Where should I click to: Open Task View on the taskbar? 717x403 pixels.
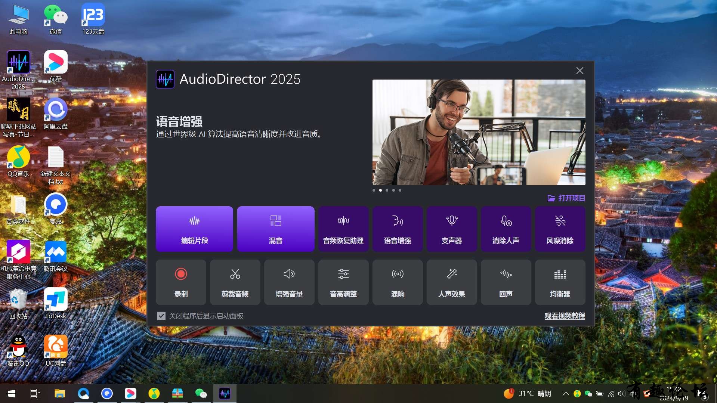pos(35,394)
